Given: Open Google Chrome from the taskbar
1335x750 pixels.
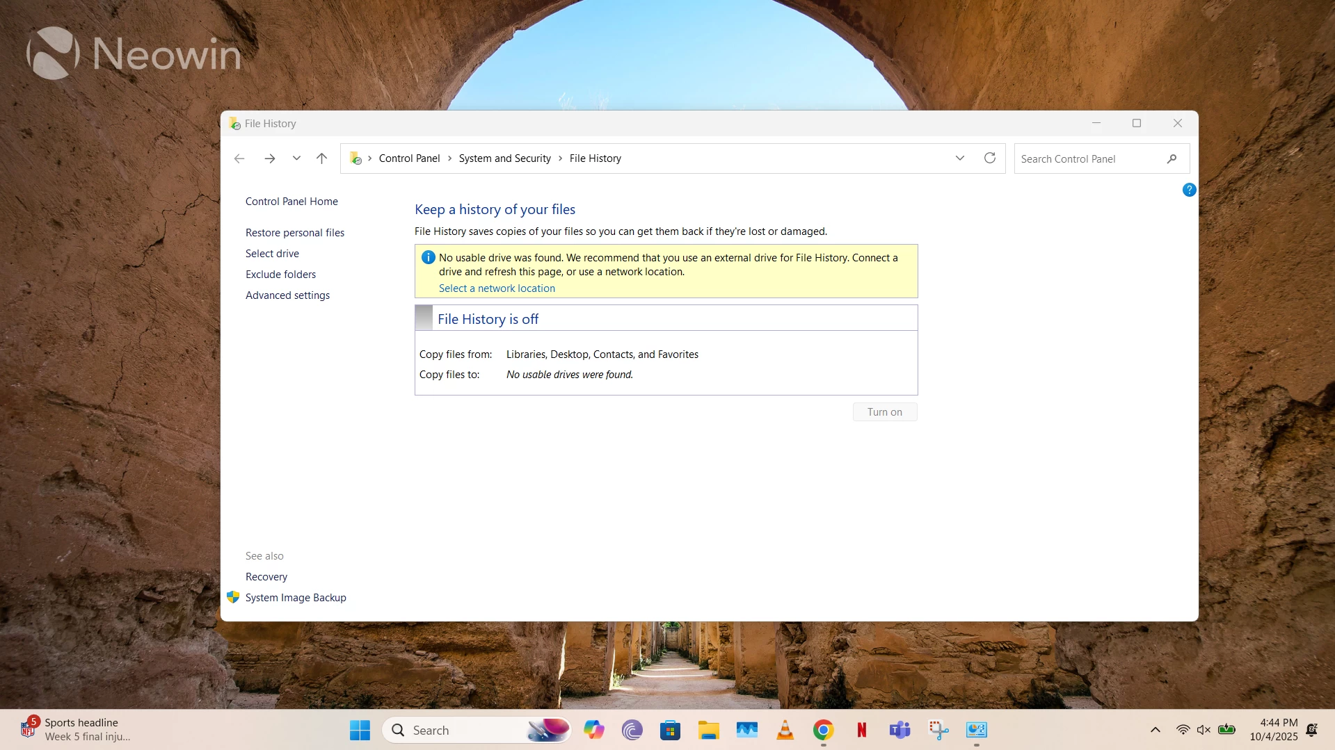Looking at the screenshot, I should tap(823, 730).
